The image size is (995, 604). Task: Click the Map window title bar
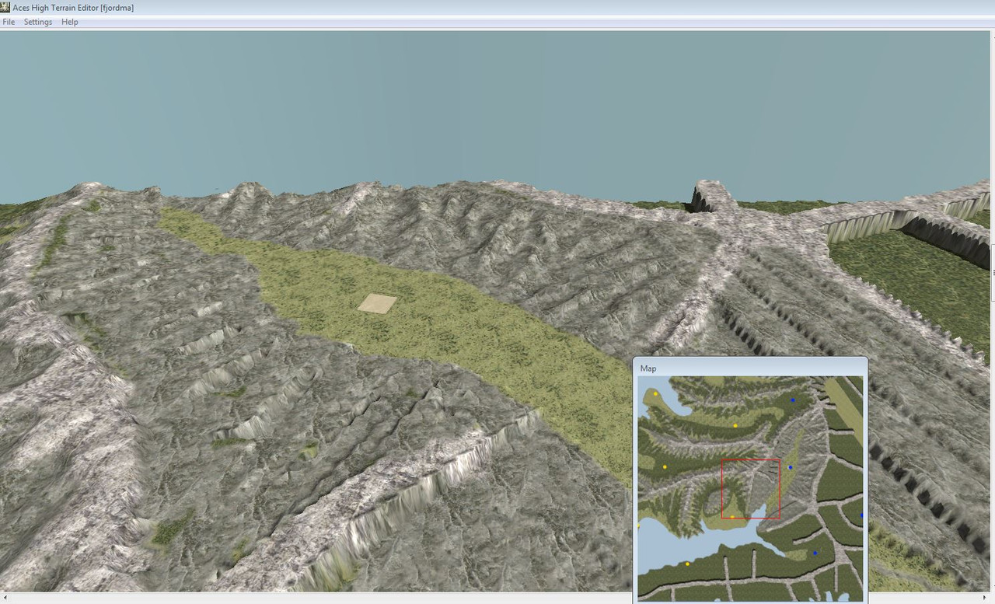tap(750, 368)
